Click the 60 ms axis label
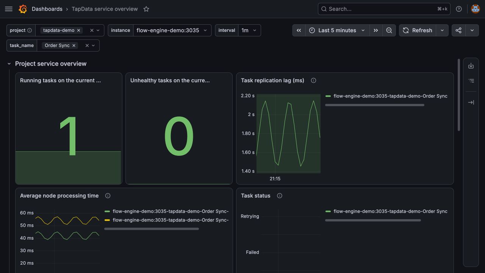 point(27,213)
